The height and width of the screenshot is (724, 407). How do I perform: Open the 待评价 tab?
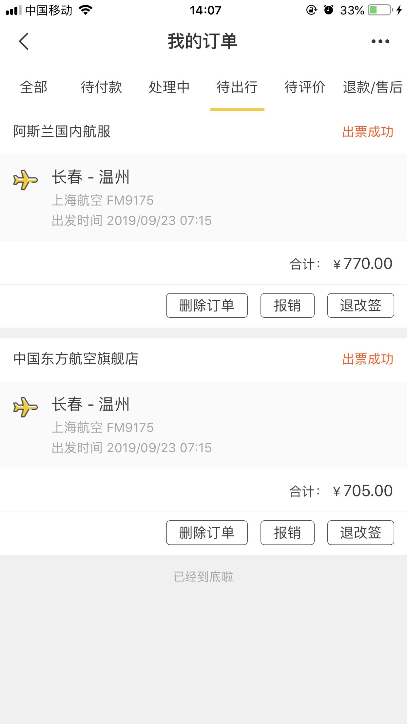[x=305, y=87]
